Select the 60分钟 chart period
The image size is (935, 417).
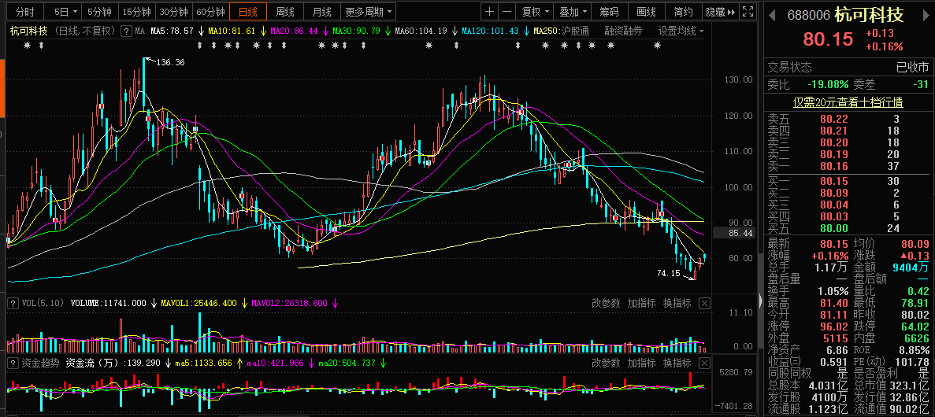click(x=211, y=11)
